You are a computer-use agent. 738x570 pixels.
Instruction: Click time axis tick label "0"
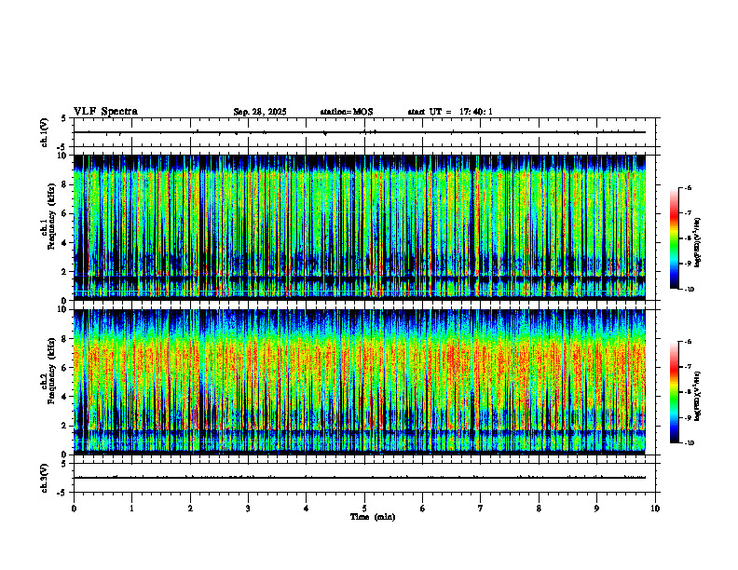[74, 509]
